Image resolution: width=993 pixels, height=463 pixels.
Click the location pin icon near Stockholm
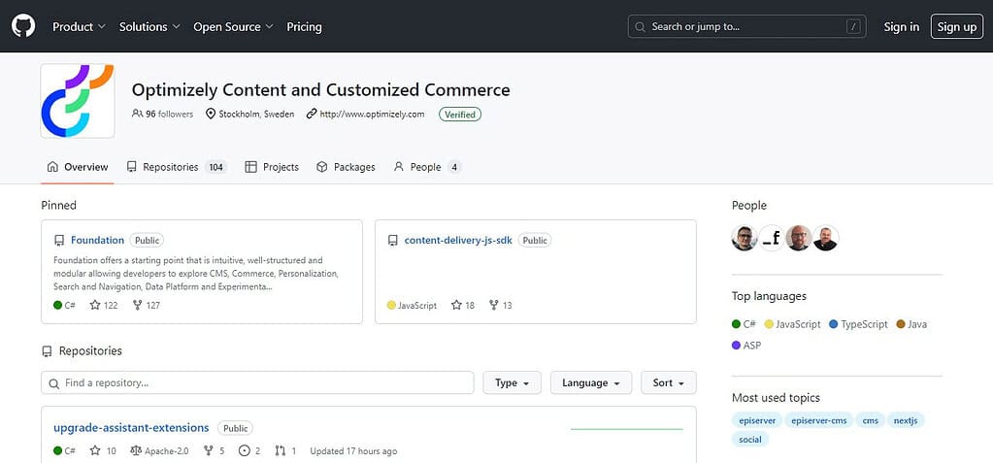tap(211, 114)
